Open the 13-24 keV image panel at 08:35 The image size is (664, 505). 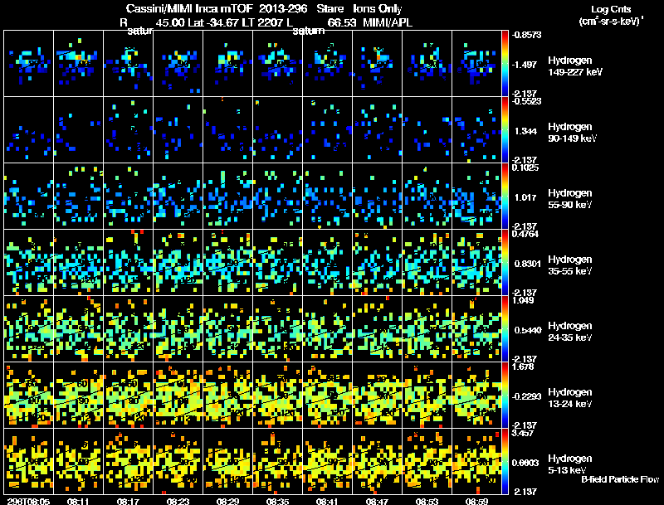(277, 396)
